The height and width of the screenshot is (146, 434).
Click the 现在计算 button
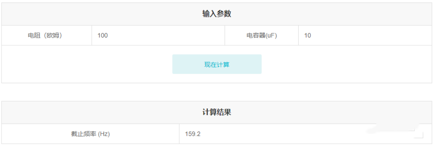pyautogui.click(x=217, y=64)
